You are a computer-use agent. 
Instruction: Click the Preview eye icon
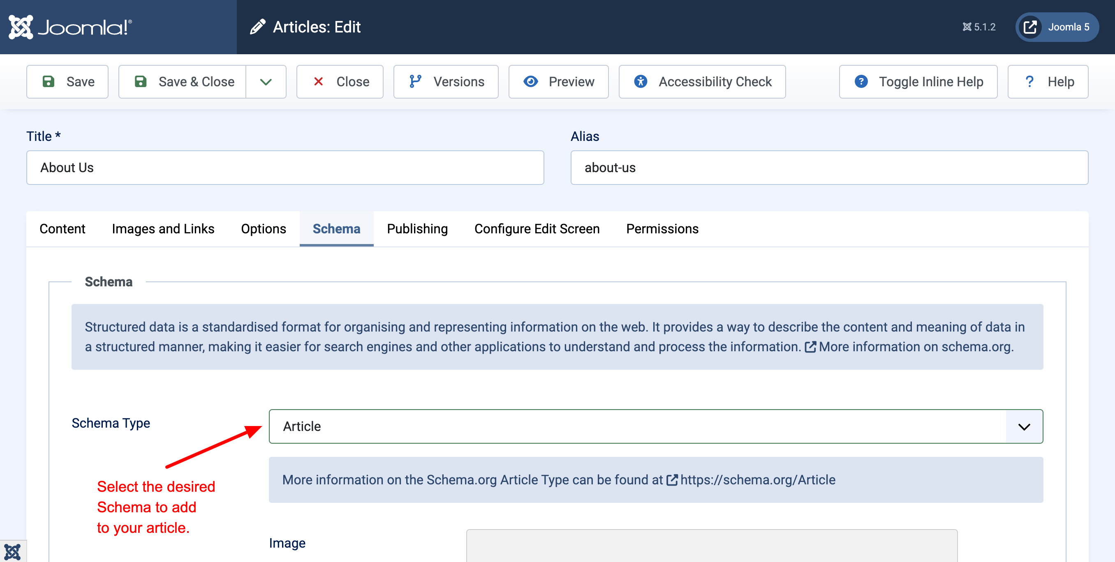tap(530, 81)
